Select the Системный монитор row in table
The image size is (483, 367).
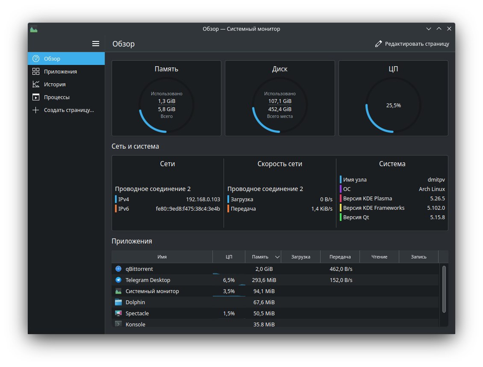click(152, 291)
